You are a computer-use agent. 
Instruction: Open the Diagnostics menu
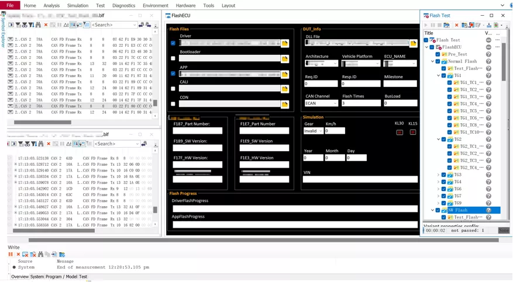(x=123, y=6)
